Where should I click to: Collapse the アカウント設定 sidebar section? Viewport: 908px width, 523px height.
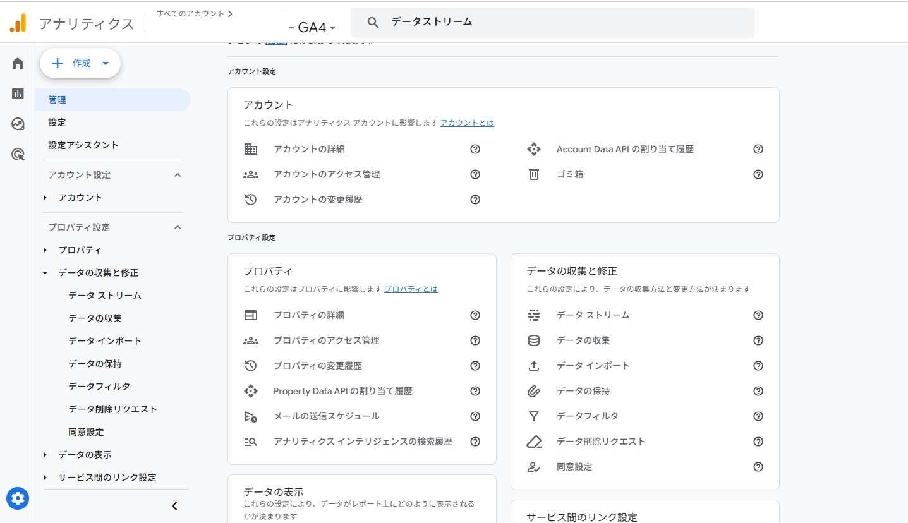point(178,175)
